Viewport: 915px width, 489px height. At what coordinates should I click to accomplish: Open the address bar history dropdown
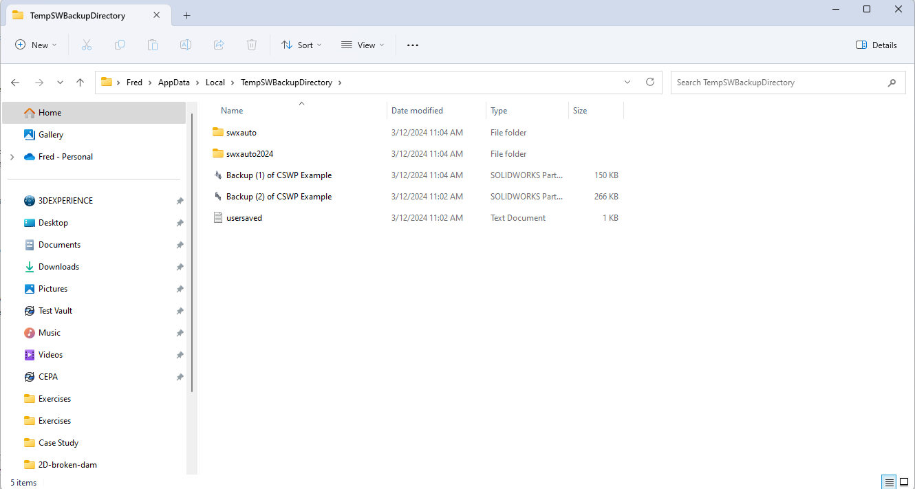click(627, 82)
